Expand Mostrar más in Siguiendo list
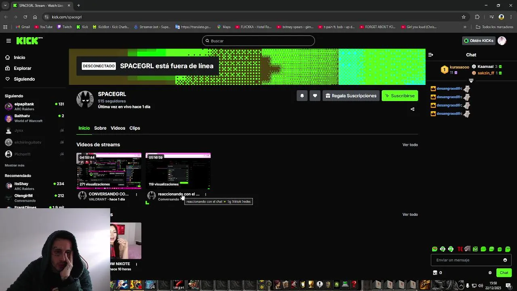The image size is (517, 291). pos(15,165)
